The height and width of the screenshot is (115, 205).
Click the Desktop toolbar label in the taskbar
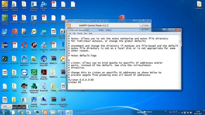tap(140, 112)
